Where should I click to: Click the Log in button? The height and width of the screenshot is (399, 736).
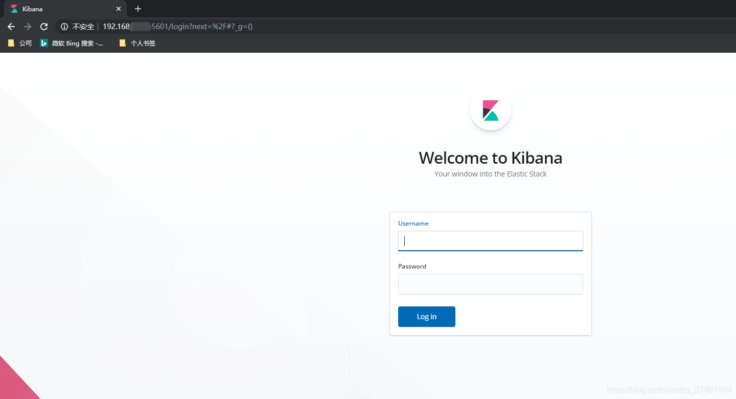click(427, 317)
